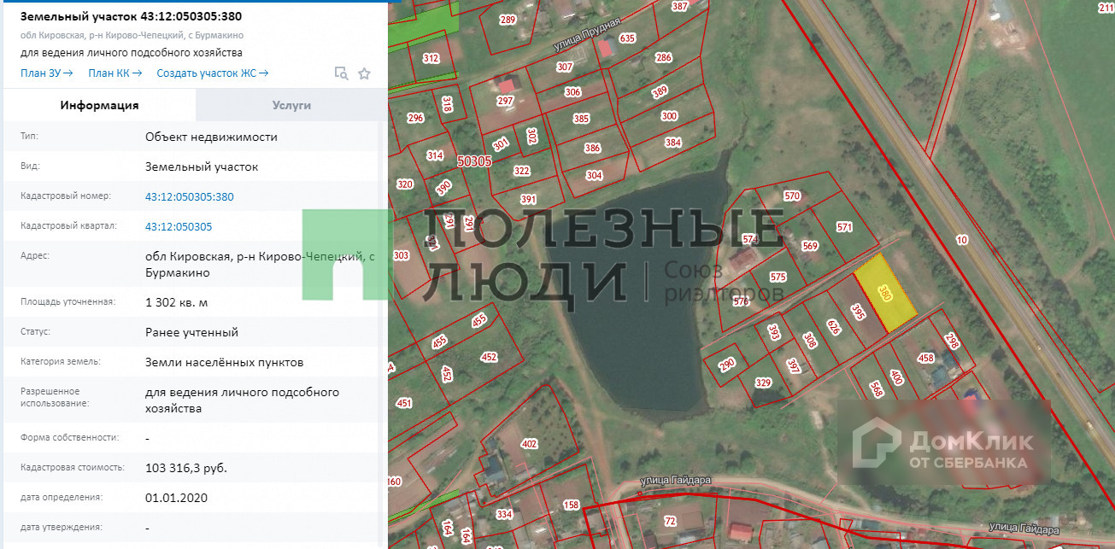Select parcel 400 on the map

(x=896, y=377)
